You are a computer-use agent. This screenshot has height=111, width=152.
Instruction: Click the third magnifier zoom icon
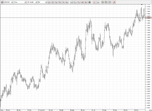coord(63,2)
